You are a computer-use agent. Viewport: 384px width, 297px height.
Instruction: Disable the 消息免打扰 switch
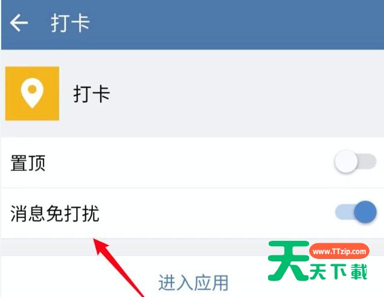(356, 212)
